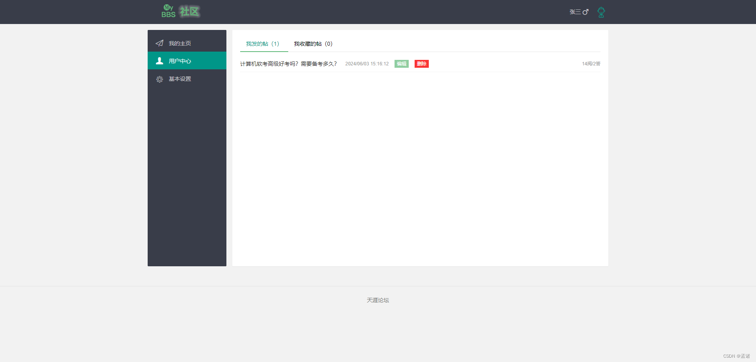The height and width of the screenshot is (362, 756).
Task: Select 用户中心 in the sidebar
Action: 187,61
